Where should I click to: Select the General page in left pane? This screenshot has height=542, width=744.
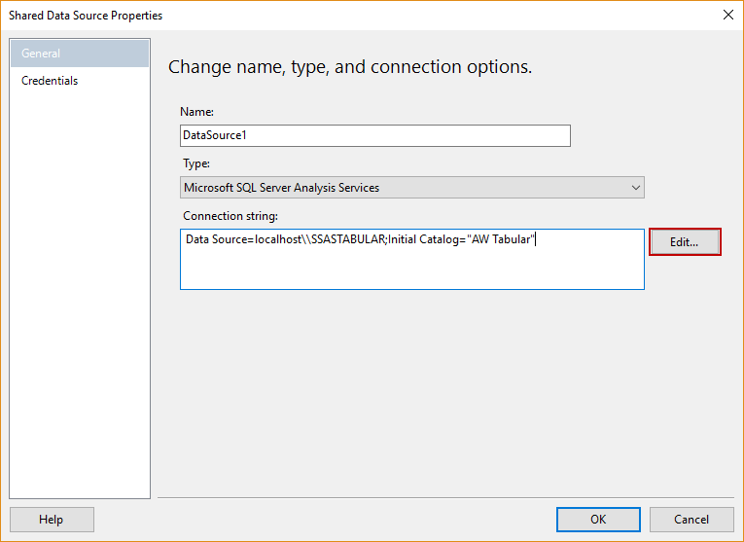pyautogui.click(x=80, y=54)
